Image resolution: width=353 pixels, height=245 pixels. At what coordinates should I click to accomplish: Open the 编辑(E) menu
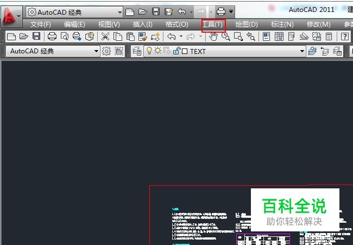click(74, 24)
